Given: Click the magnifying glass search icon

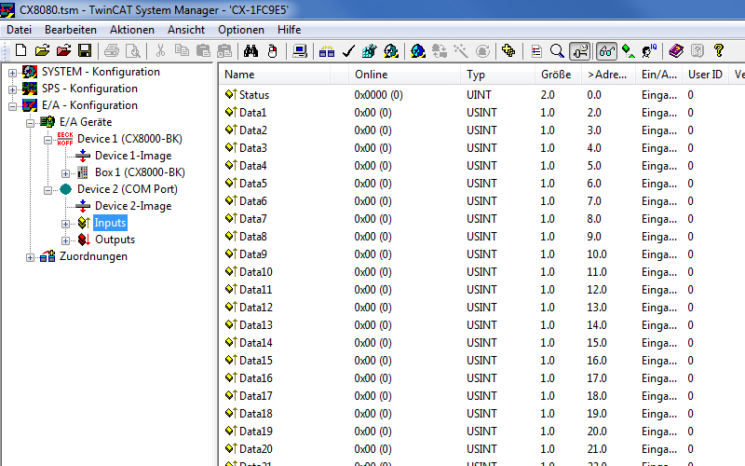Looking at the screenshot, I should coord(557,50).
